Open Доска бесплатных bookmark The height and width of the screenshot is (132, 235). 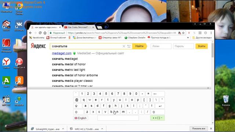coord(84,38)
